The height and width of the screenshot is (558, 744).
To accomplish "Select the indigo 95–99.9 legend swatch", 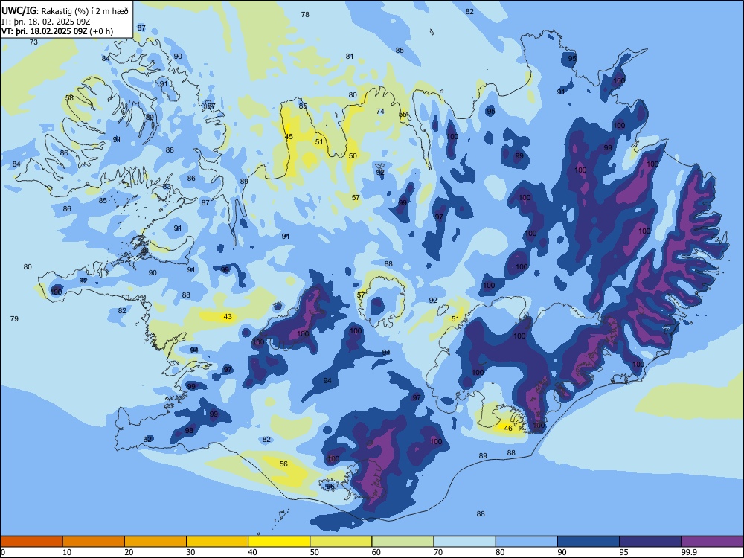I will 650,542.
